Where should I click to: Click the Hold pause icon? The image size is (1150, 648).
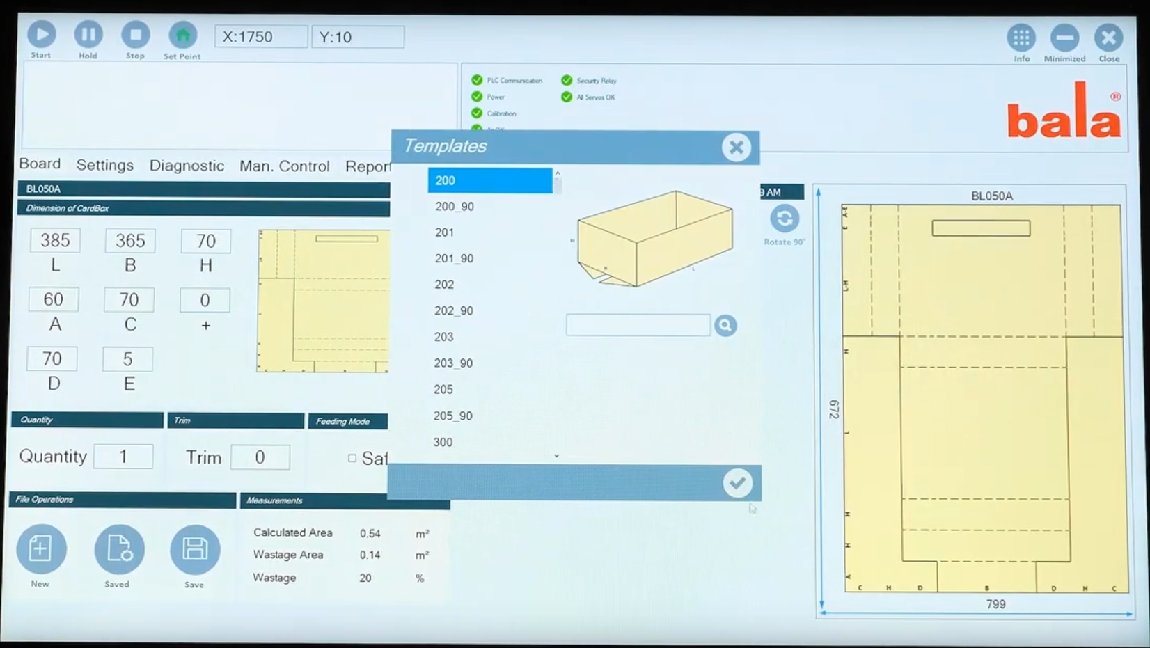click(88, 34)
